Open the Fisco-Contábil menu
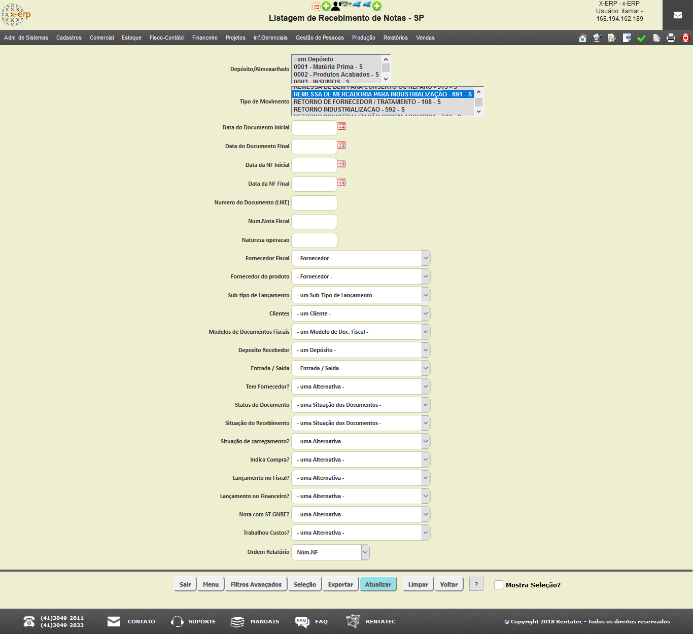The width and height of the screenshot is (693, 634). (167, 38)
